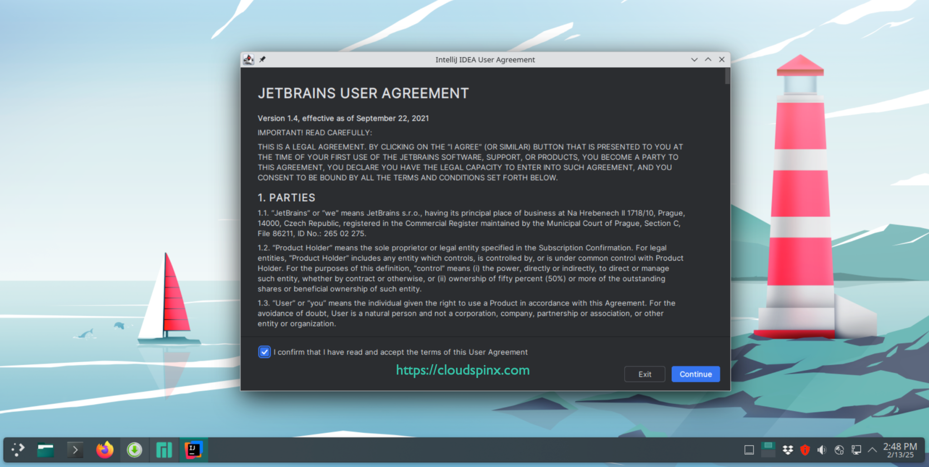Click Show Desktop in the system tray
Viewport: 929px width, 467px height.
pyautogui.click(x=748, y=450)
